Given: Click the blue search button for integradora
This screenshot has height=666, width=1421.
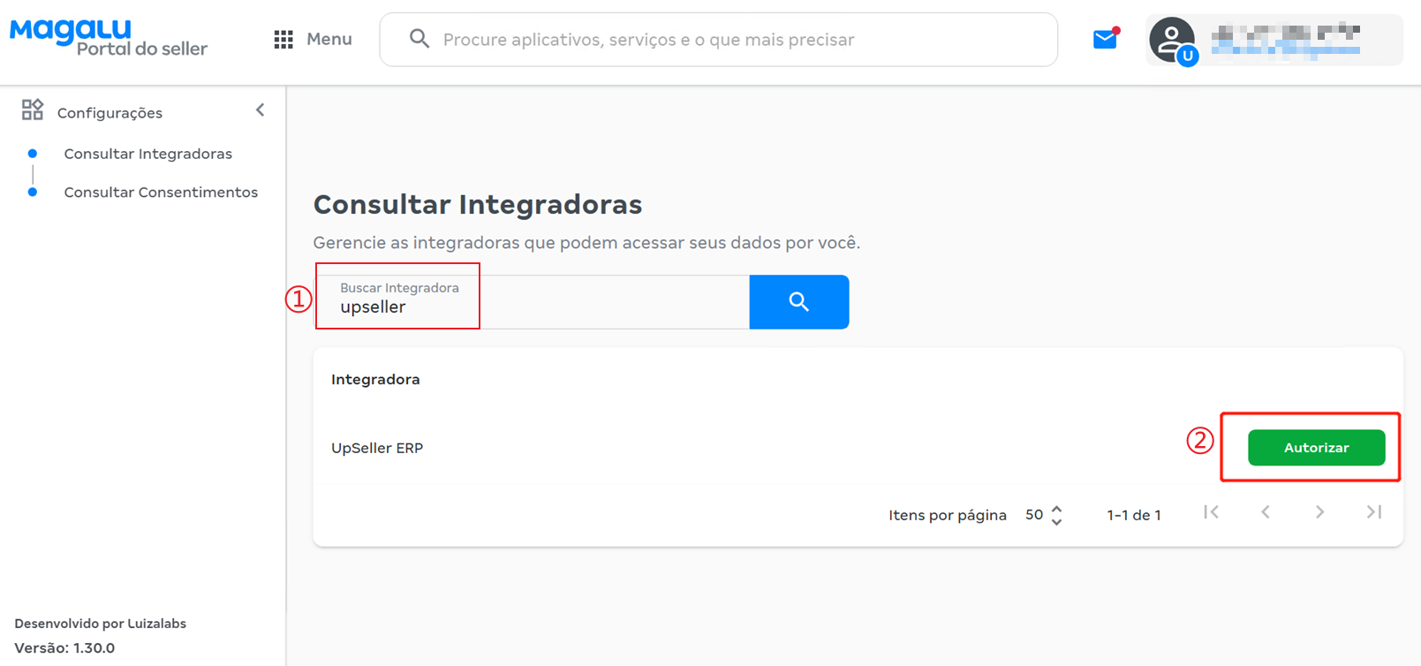Looking at the screenshot, I should [x=799, y=302].
